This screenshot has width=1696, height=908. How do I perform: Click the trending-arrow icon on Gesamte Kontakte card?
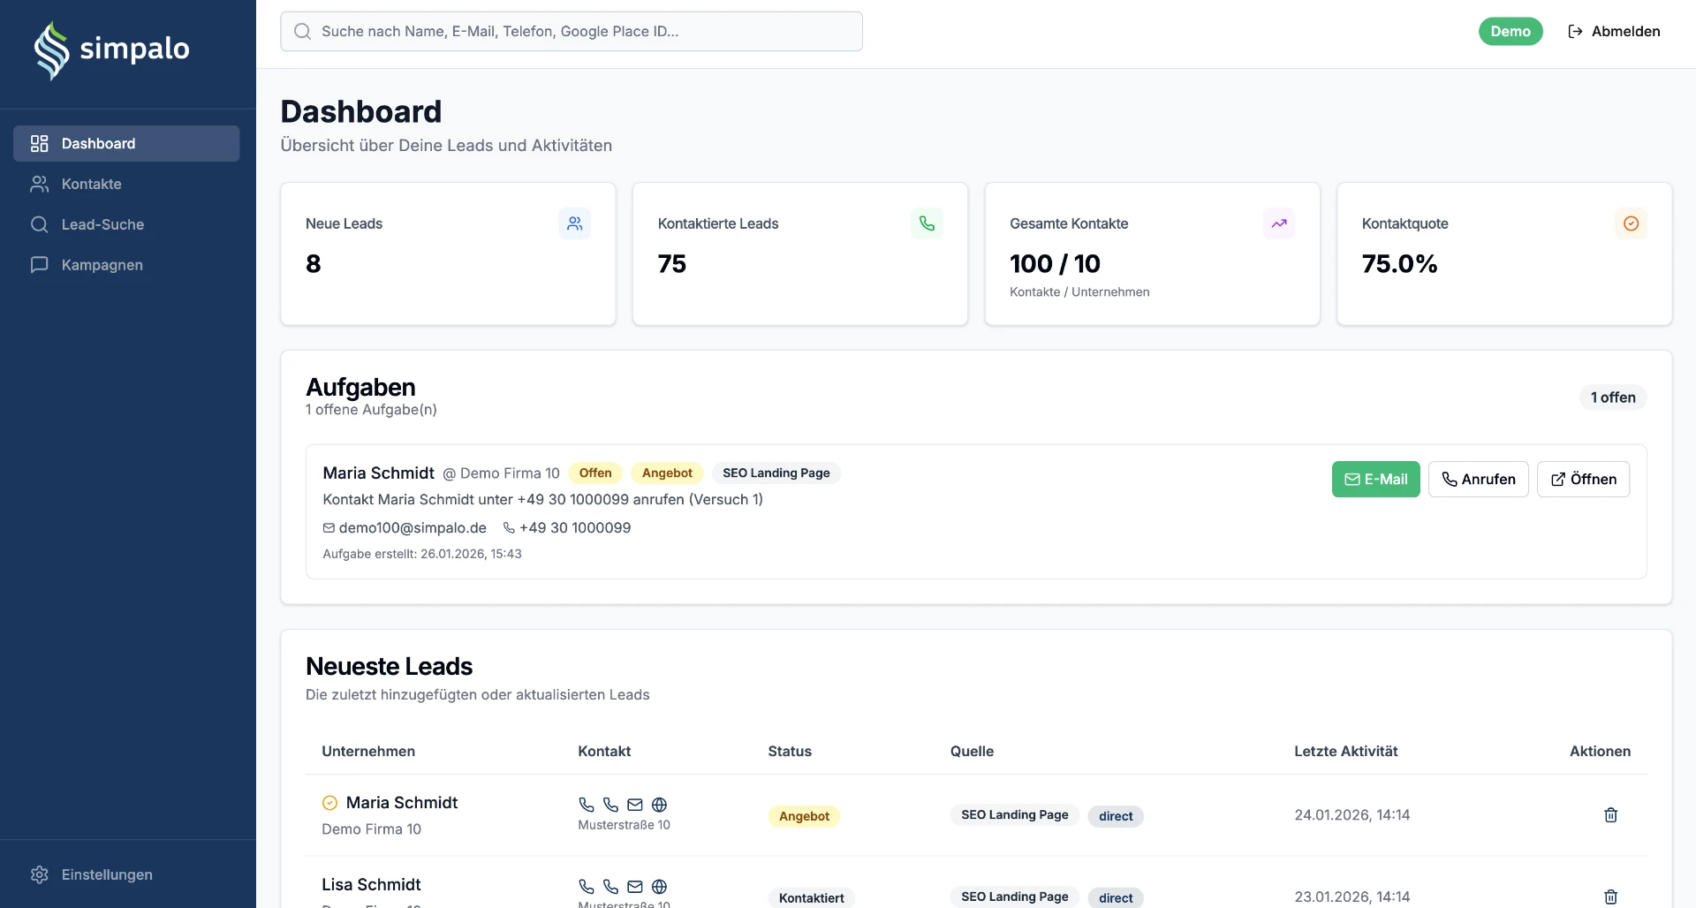(1279, 223)
